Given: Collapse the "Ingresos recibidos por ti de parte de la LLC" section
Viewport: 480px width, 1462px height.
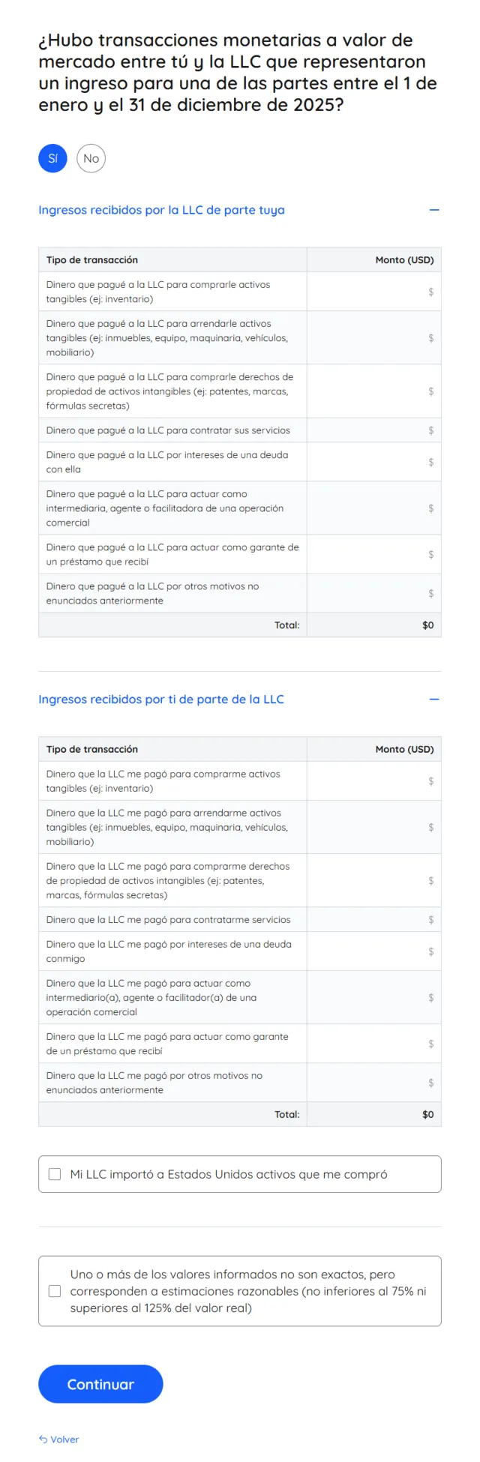Looking at the screenshot, I should 434,699.
